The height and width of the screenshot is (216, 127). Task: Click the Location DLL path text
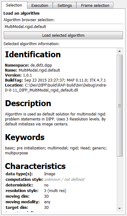pyautogui.click(x=56, y=88)
